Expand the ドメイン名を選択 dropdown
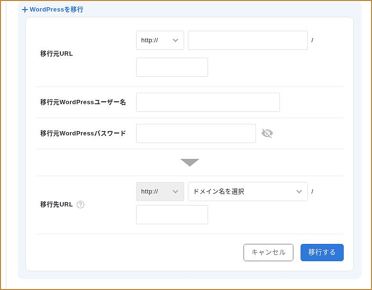 tap(248, 192)
